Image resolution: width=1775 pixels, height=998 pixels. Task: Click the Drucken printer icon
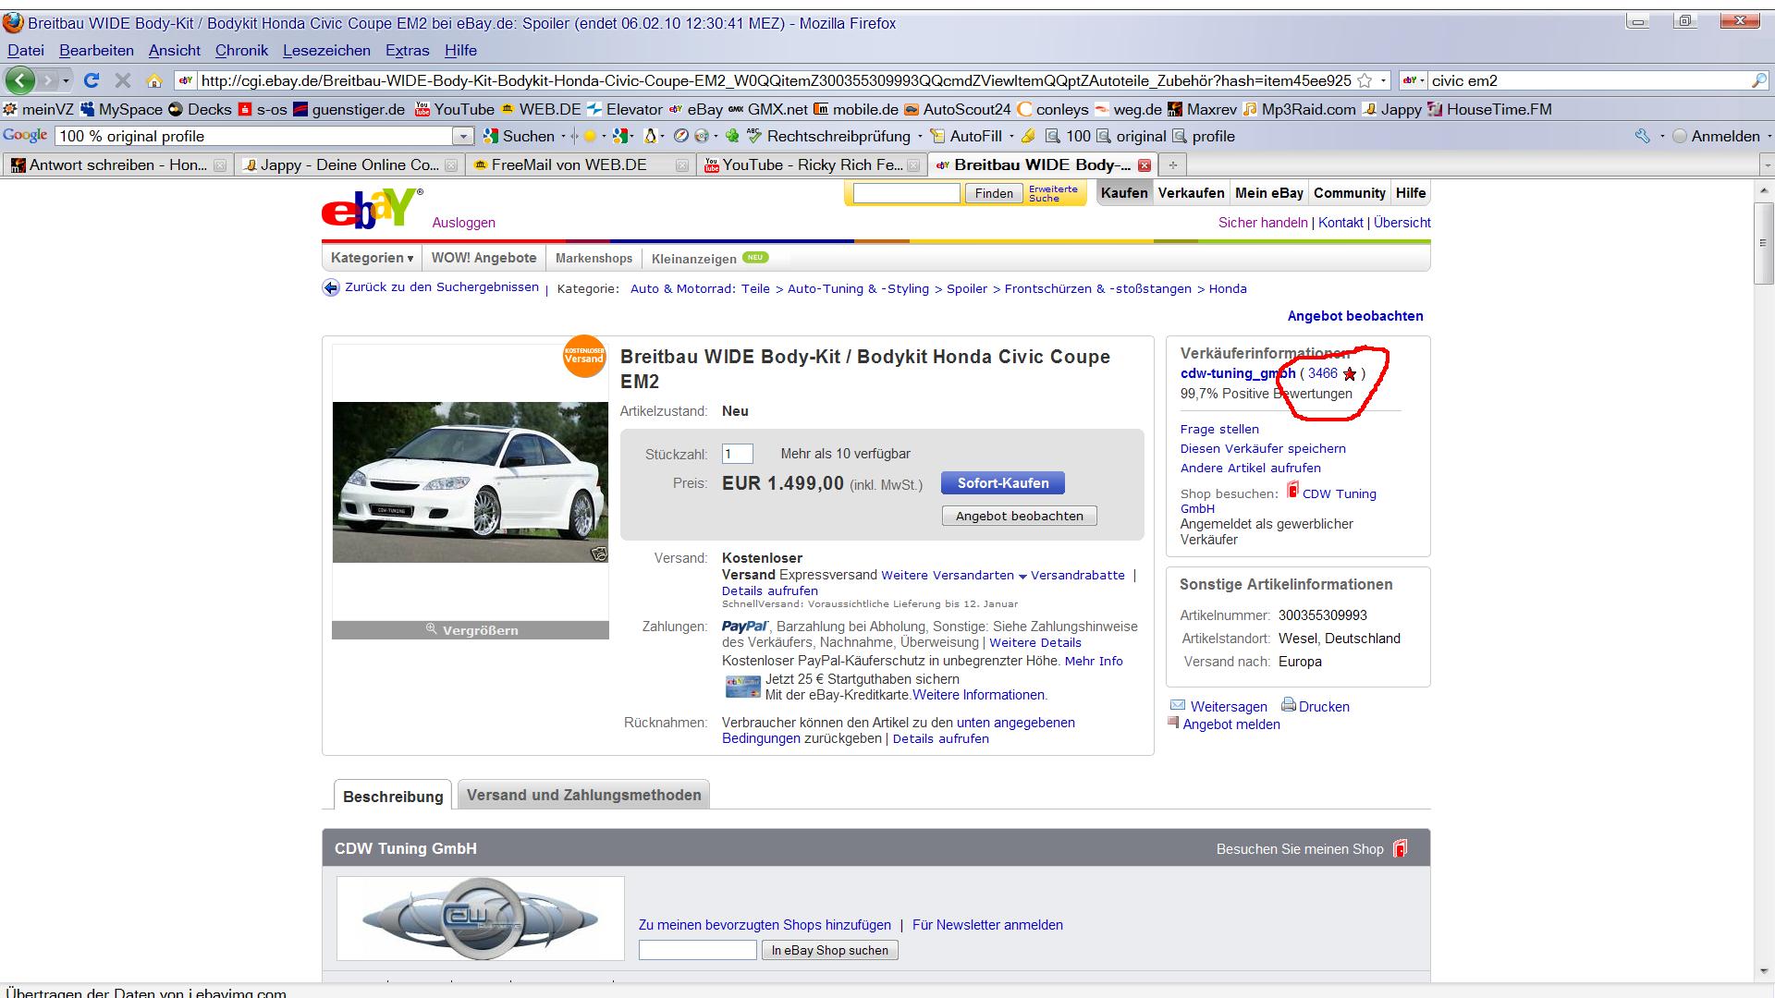click(1288, 705)
